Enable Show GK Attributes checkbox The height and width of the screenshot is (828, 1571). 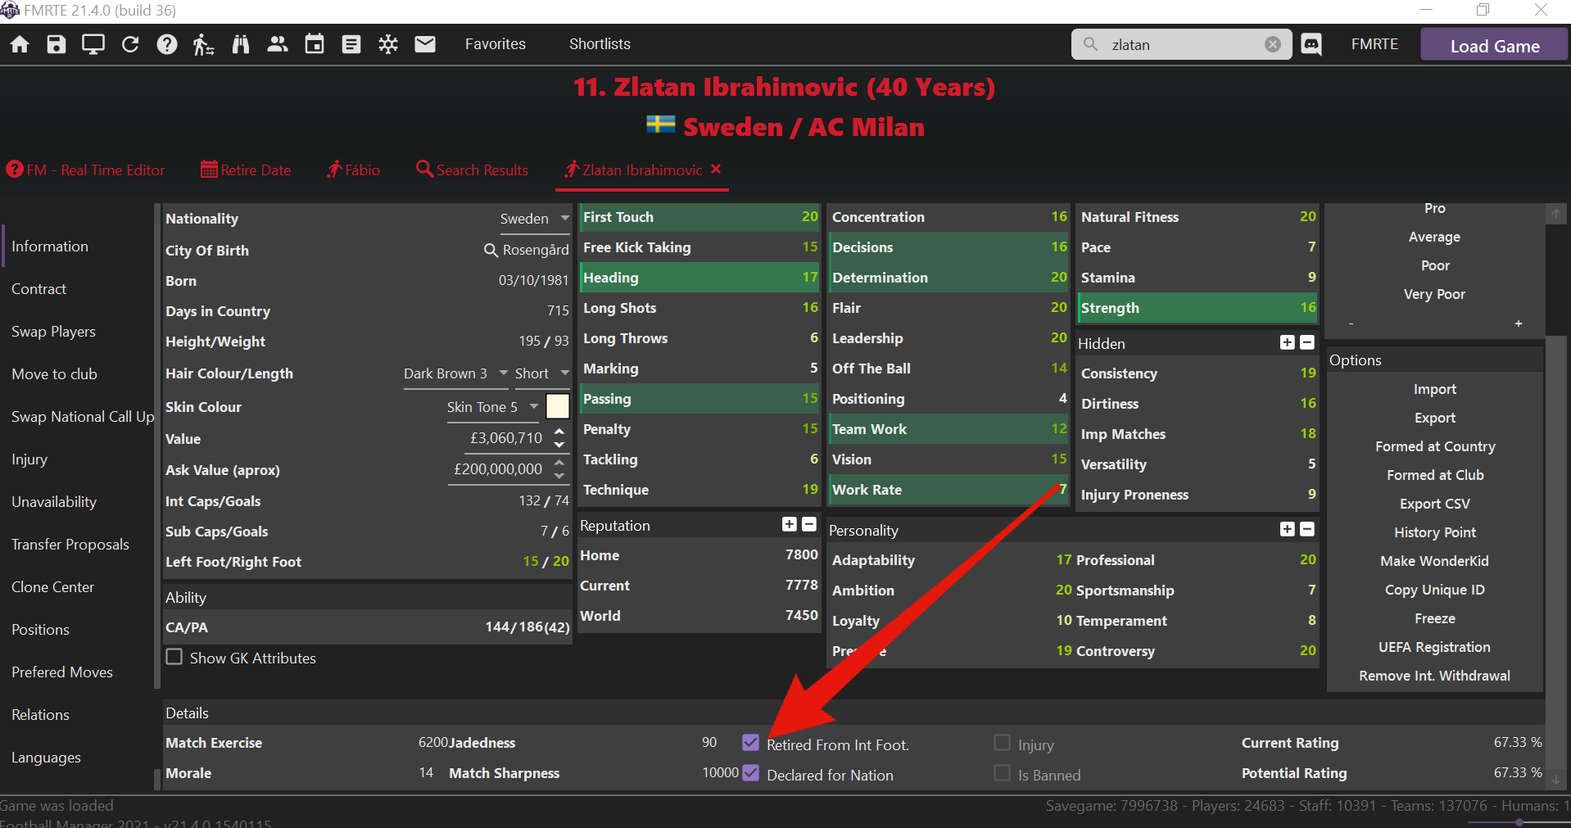point(174,657)
